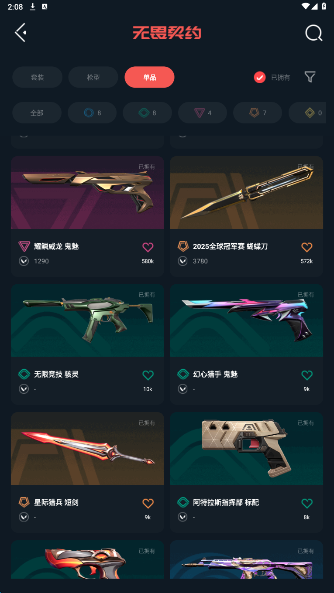The height and width of the screenshot is (593, 334).
Task: Filter by orange pentagon tier 7
Action: [258, 113]
